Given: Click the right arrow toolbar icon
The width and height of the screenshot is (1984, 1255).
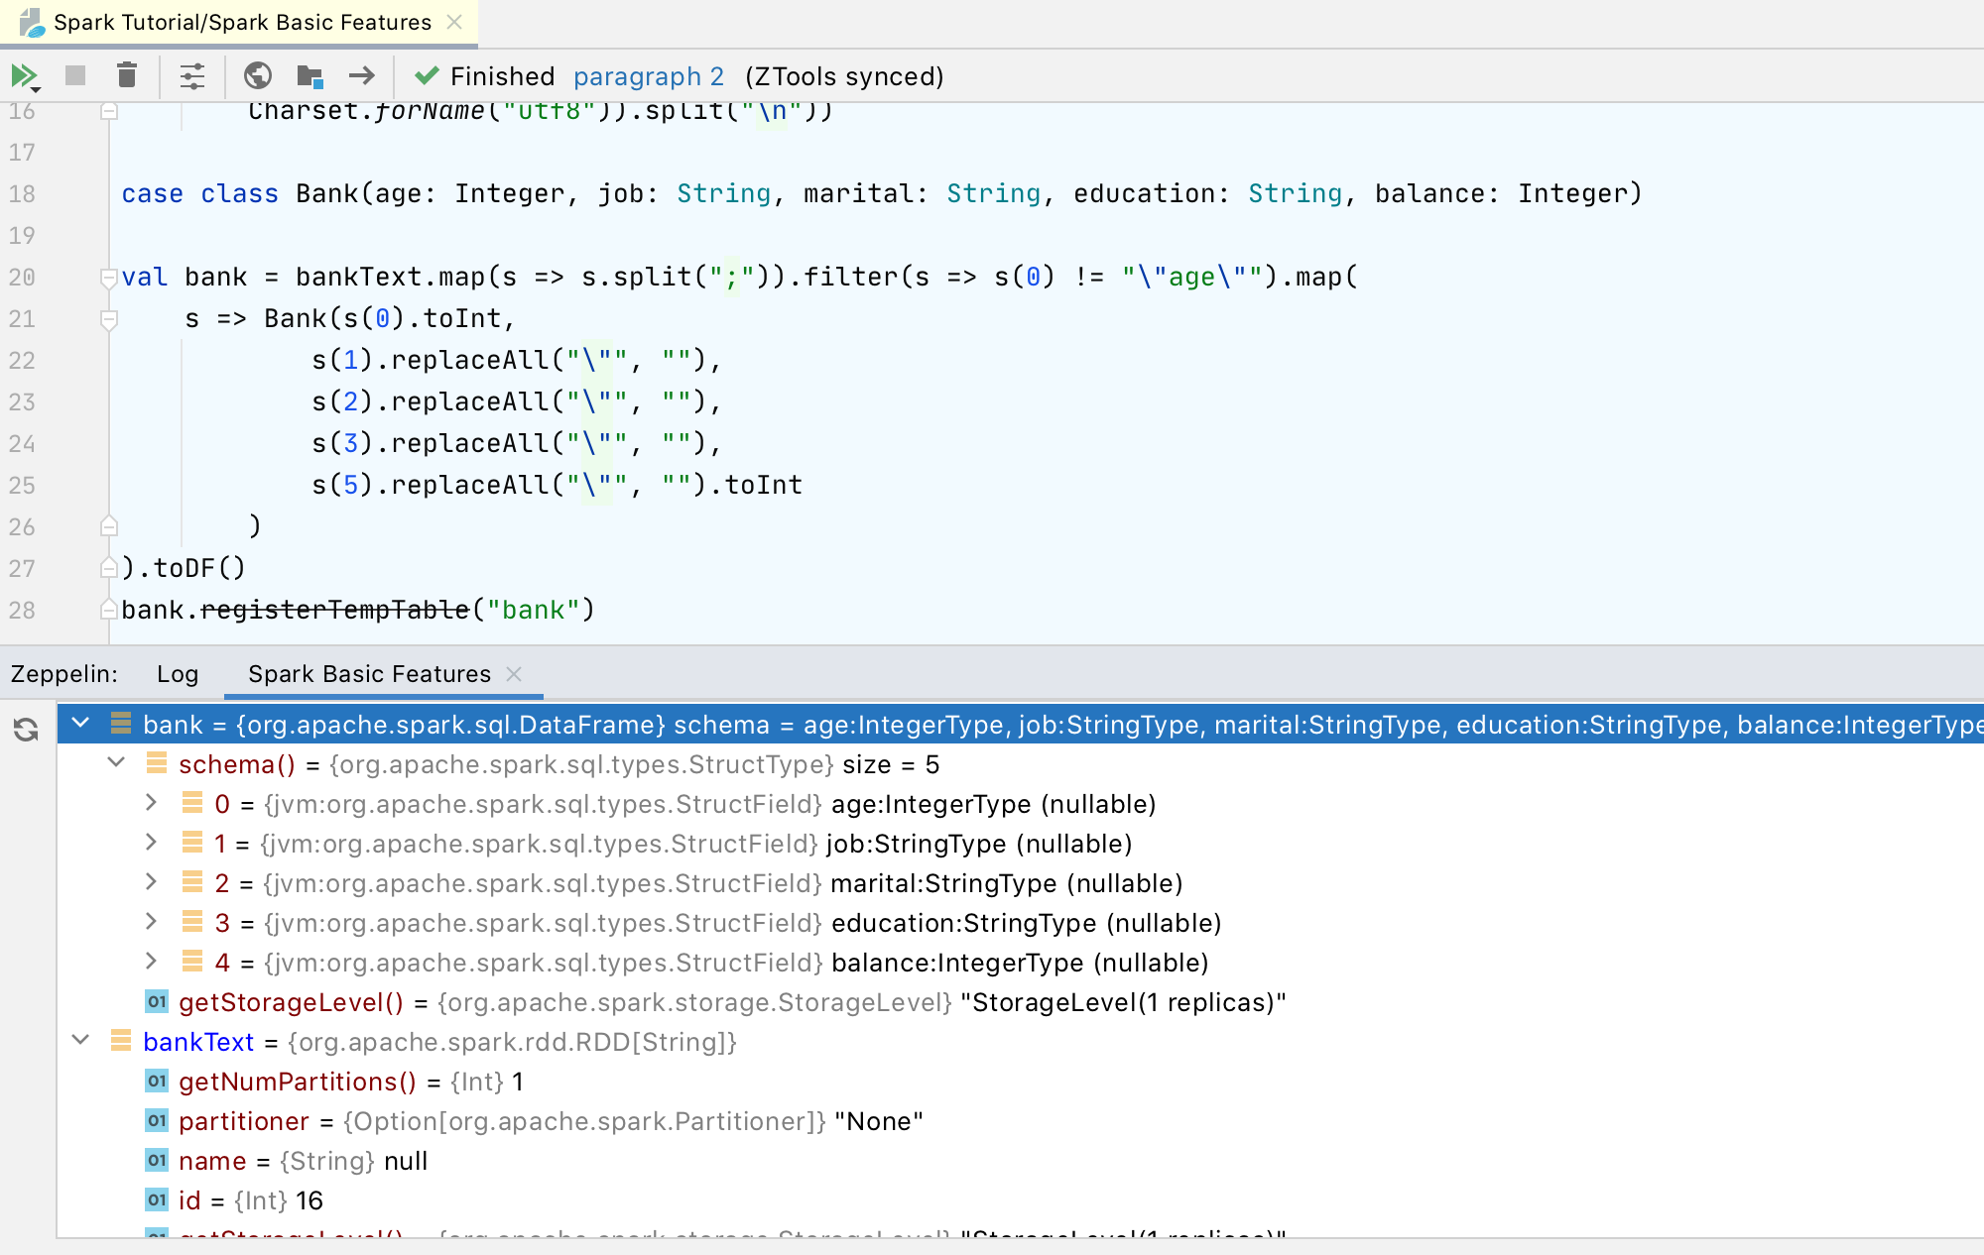Looking at the screenshot, I should click(362, 76).
